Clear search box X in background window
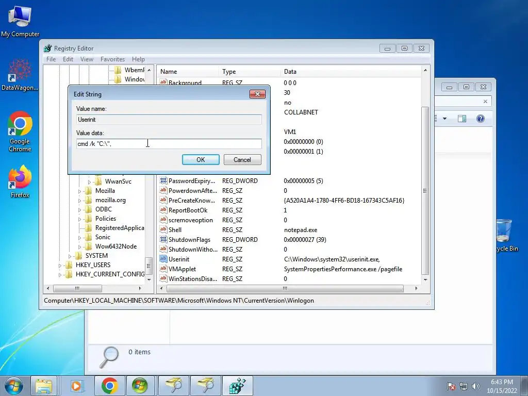The image size is (528, 396). click(485, 102)
